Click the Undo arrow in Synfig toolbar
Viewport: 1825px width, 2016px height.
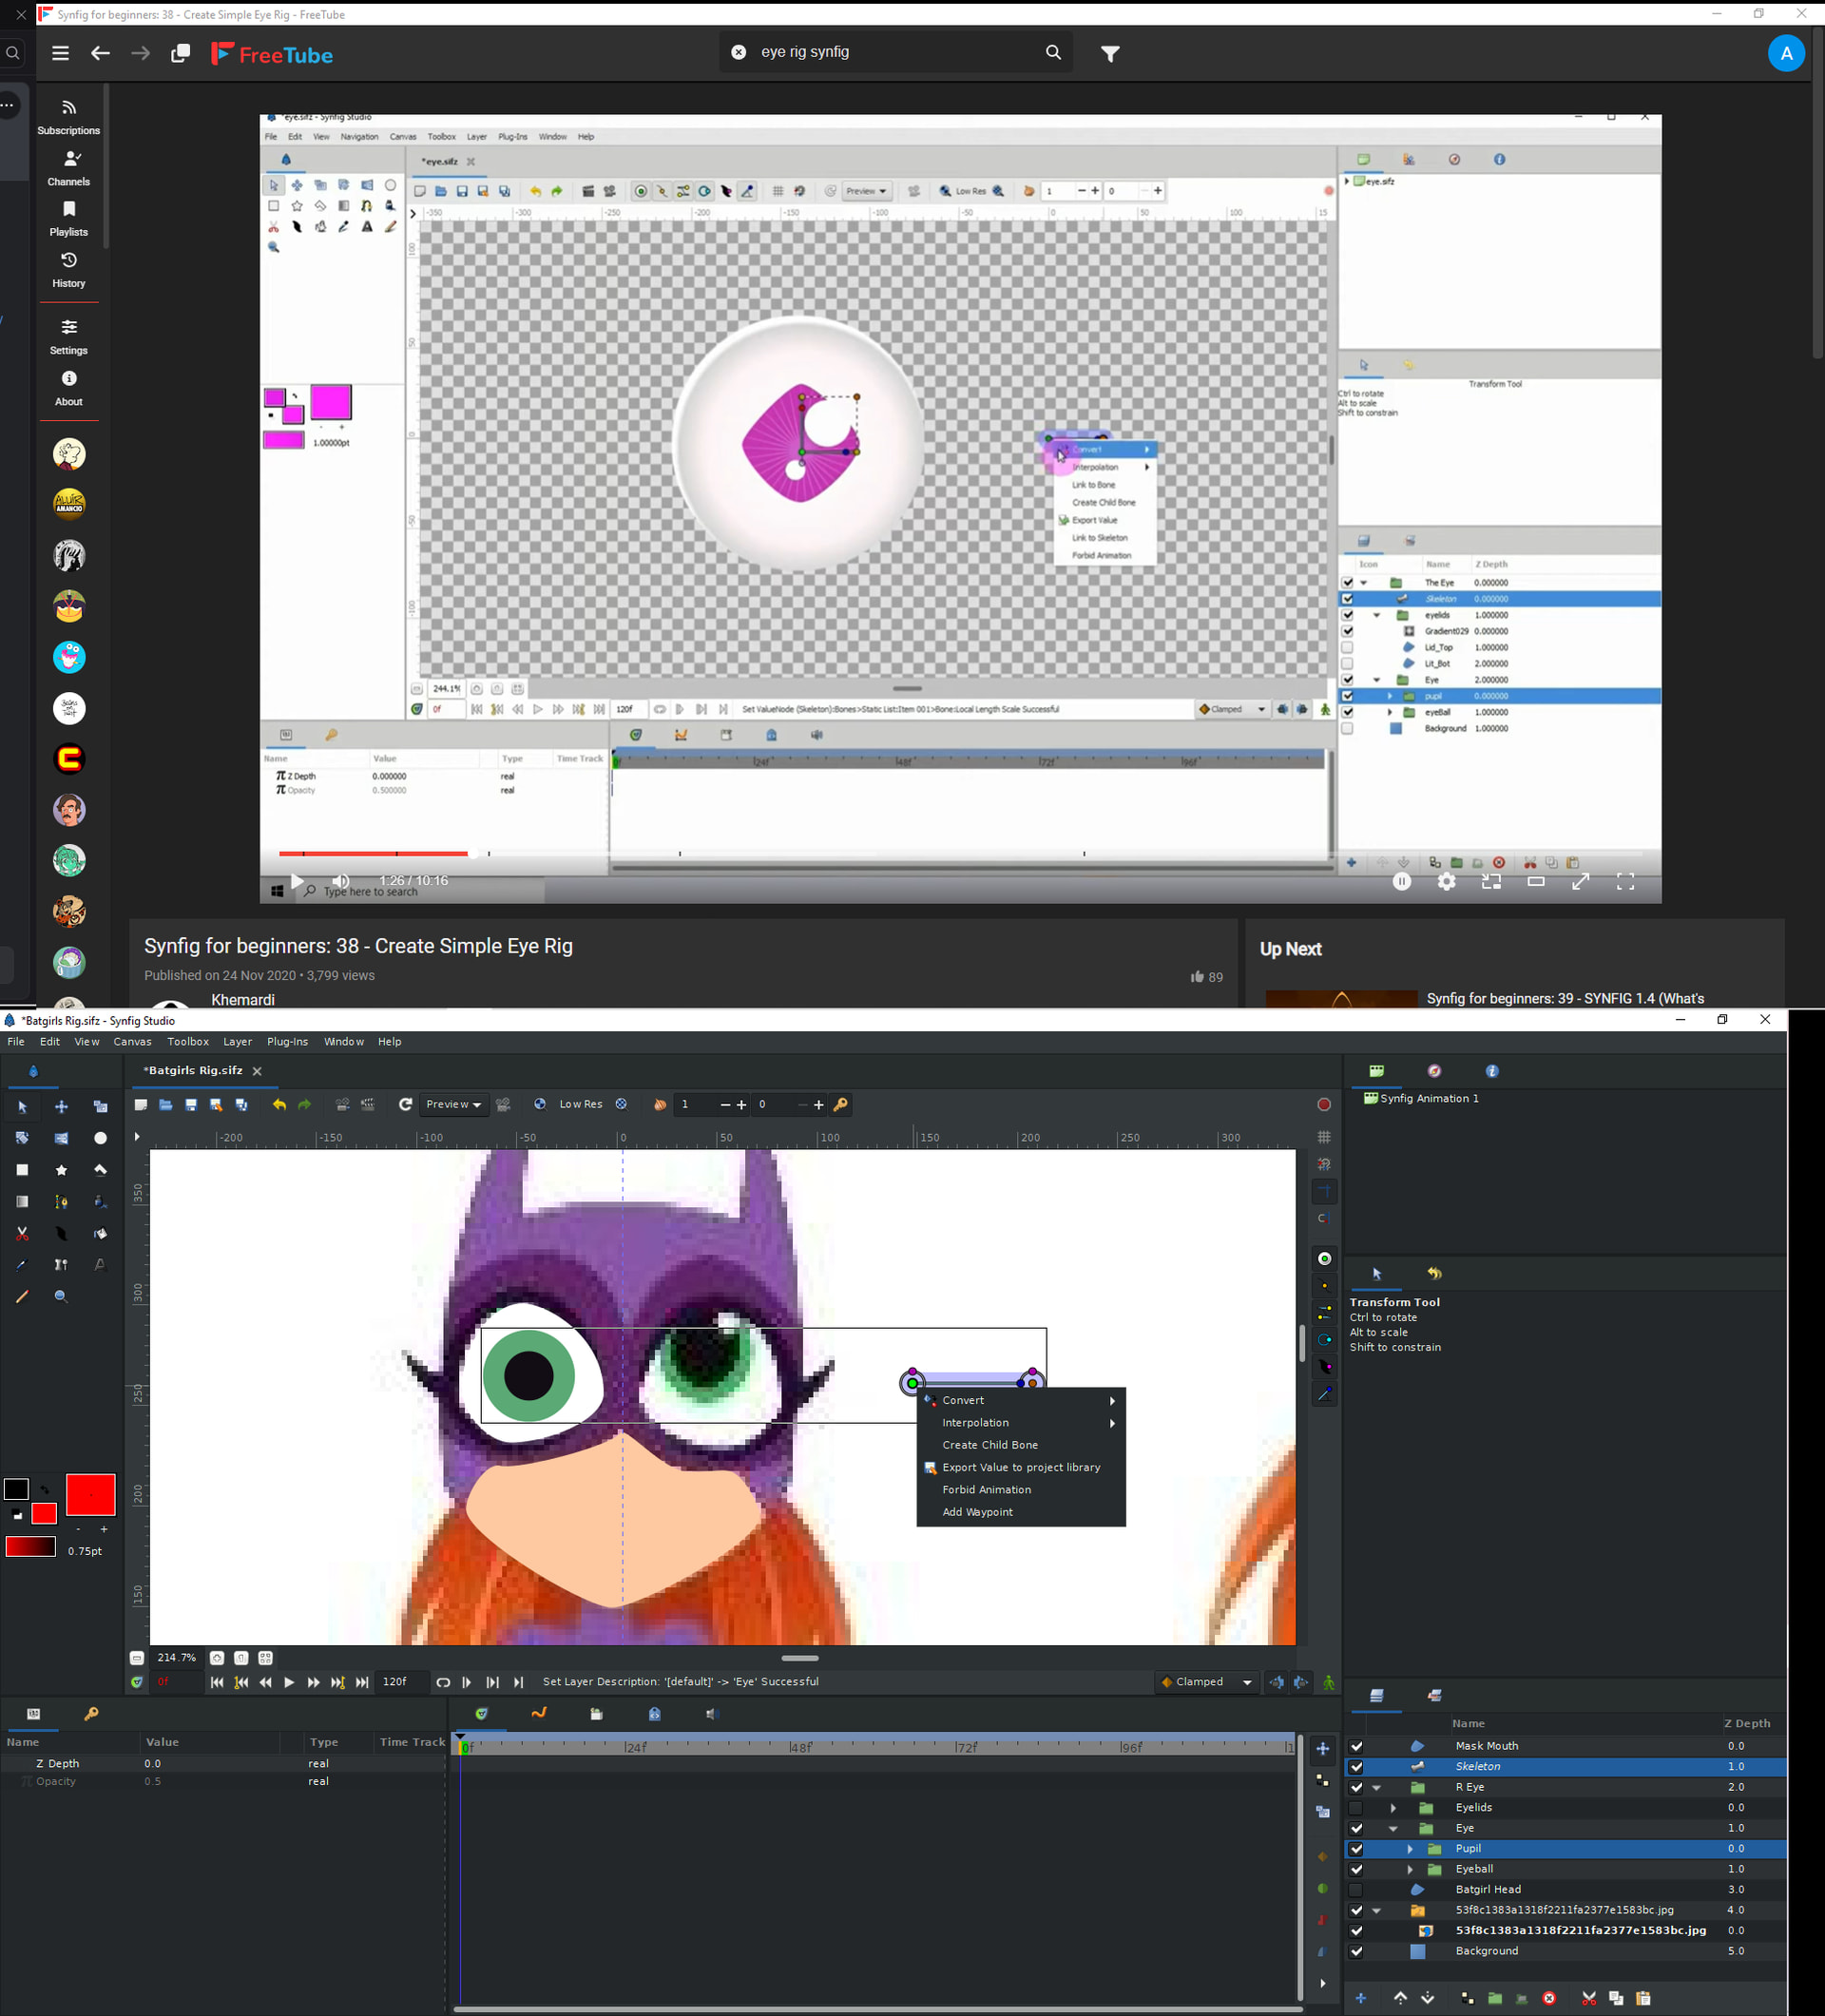(x=279, y=1104)
